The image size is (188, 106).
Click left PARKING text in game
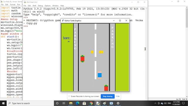[75, 39]
